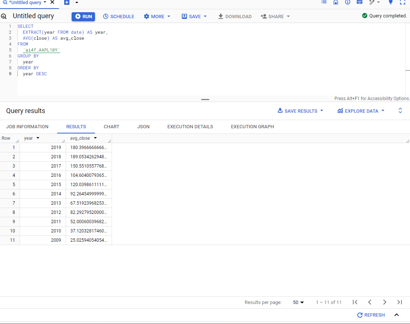Change results per page from 50
Image resolution: width=410 pixels, height=324 pixels.
click(298, 302)
